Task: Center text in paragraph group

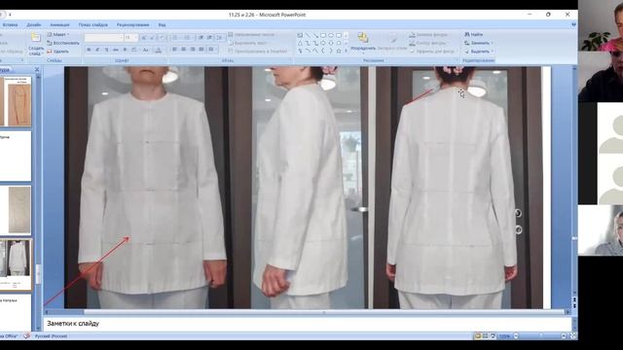Action: coord(184,50)
